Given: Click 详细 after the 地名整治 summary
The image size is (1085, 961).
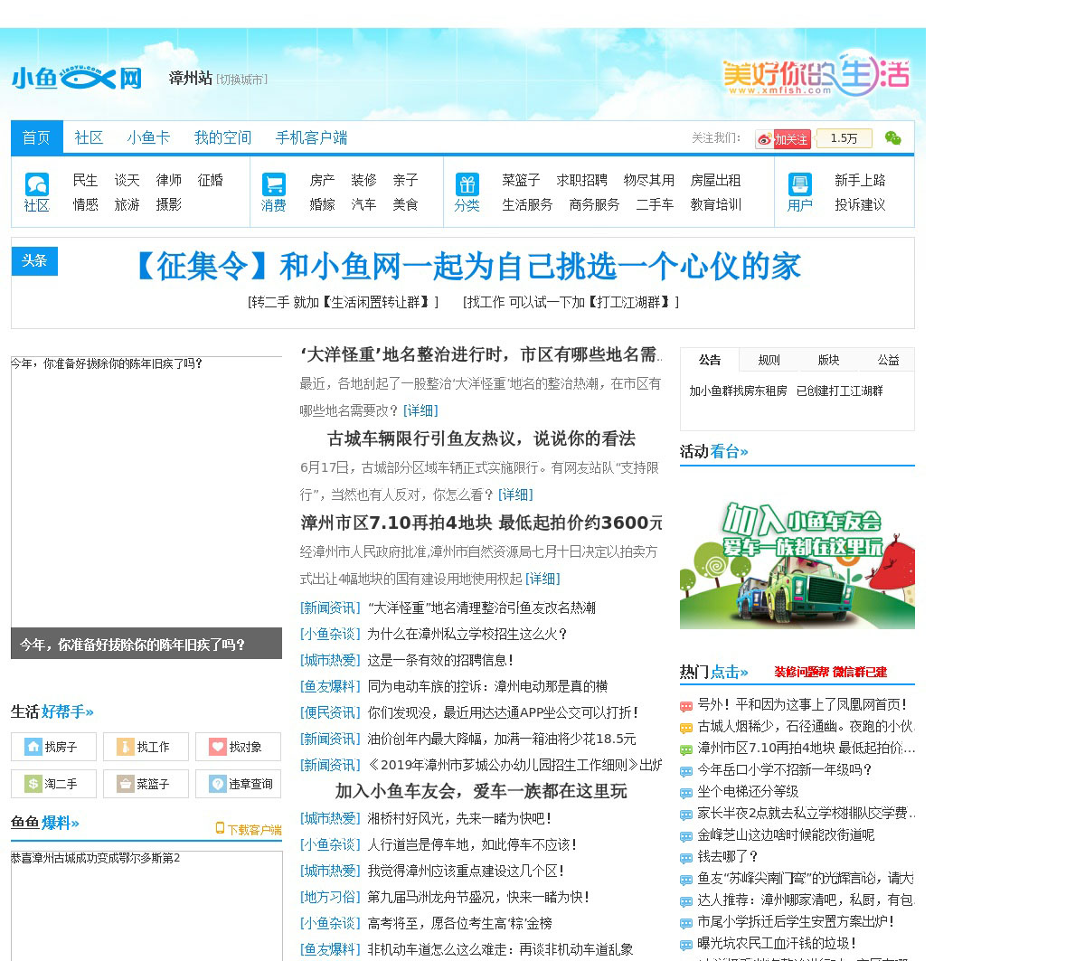Looking at the screenshot, I should [420, 410].
